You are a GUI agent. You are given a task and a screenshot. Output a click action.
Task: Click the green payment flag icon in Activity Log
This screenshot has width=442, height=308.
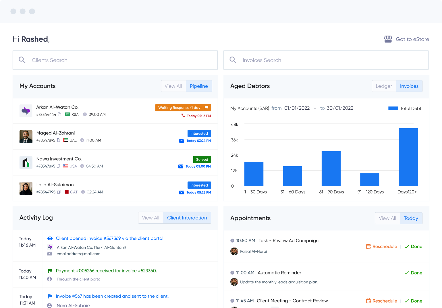point(50,271)
